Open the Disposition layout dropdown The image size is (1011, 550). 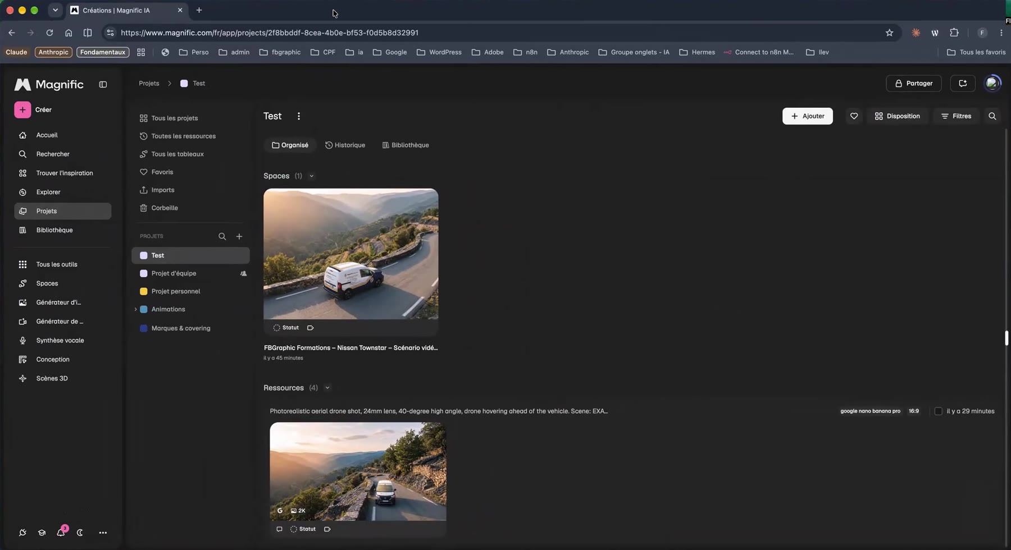898,116
